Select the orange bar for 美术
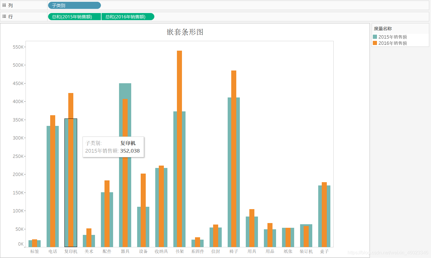 coord(89,238)
